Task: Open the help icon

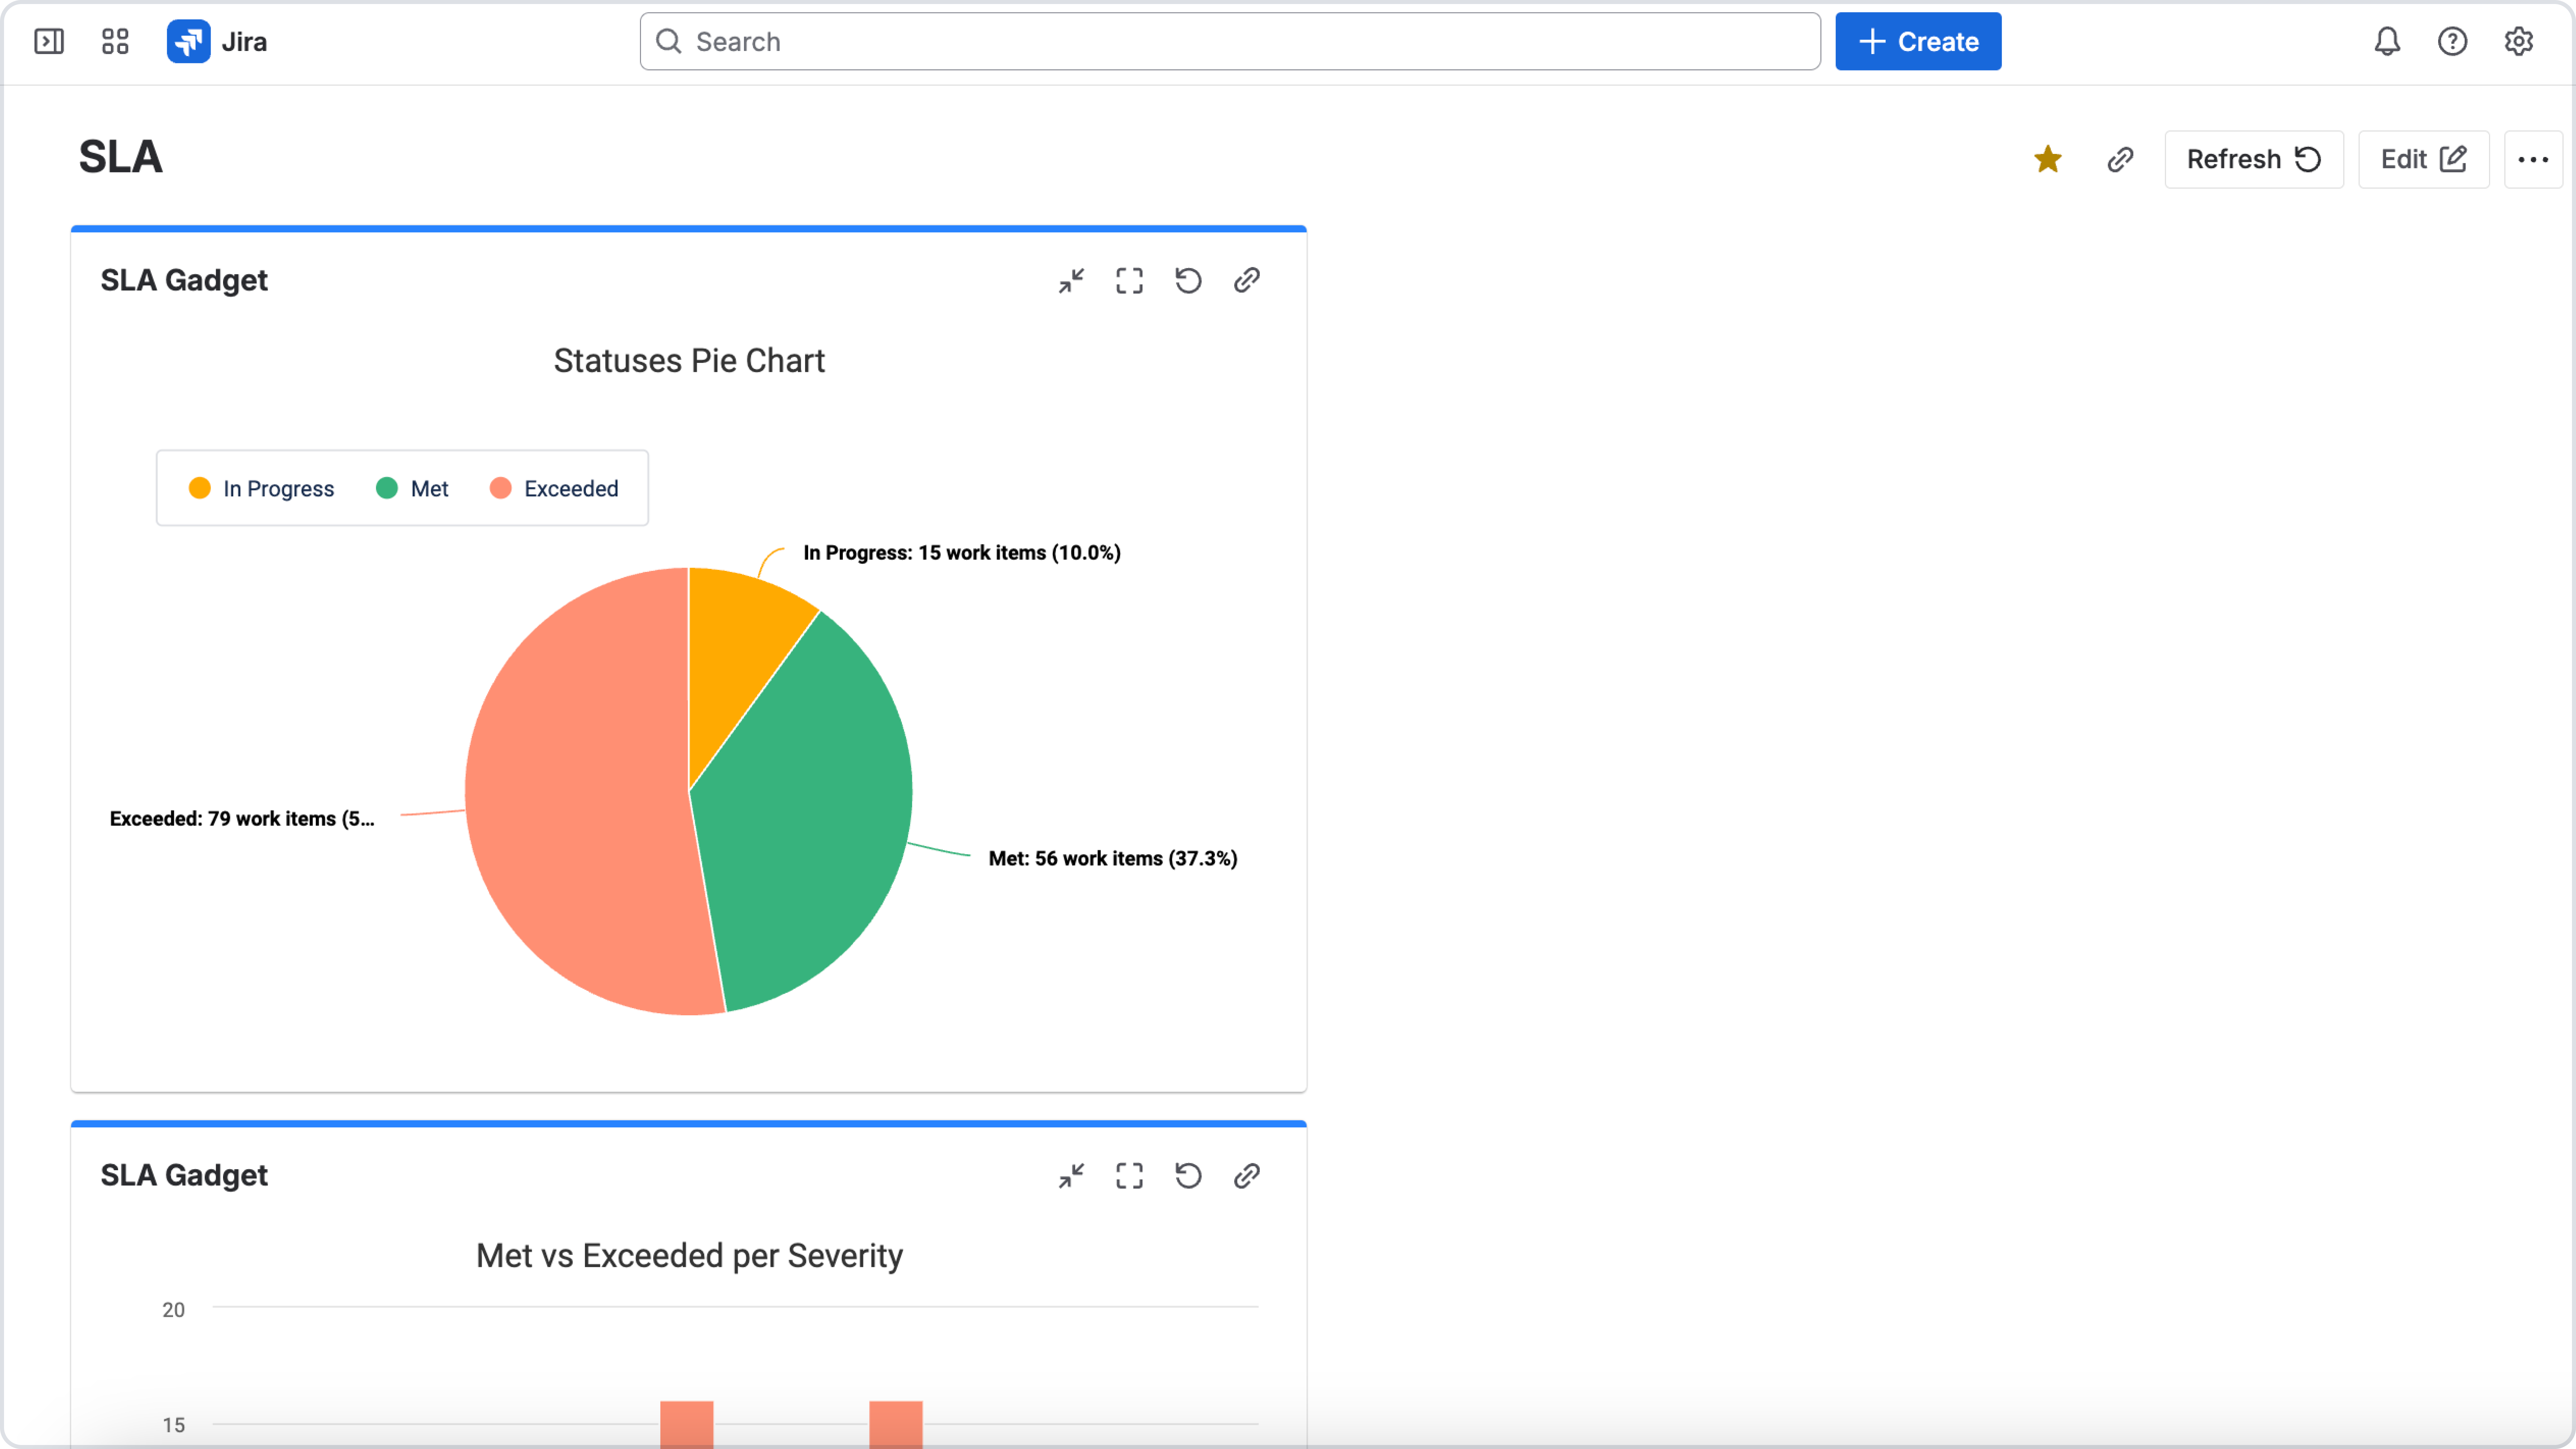Action: (x=2452, y=41)
